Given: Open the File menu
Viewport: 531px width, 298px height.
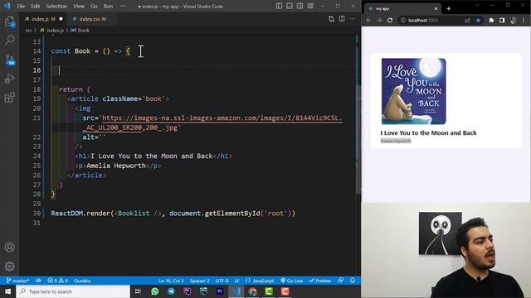Looking at the screenshot, I should point(21,6).
